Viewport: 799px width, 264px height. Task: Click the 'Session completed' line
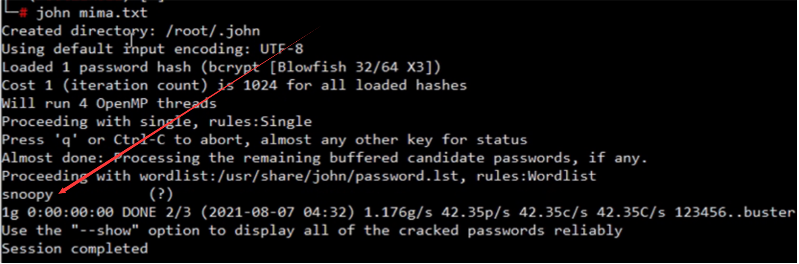(75, 249)
